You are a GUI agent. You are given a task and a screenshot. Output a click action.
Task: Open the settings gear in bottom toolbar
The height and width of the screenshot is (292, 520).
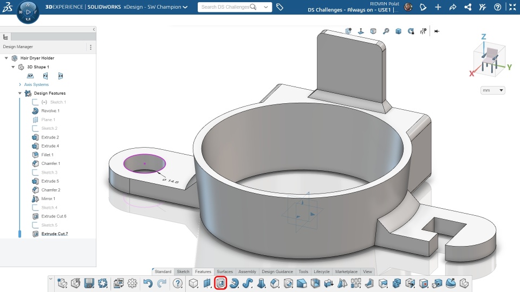point(132,283)
